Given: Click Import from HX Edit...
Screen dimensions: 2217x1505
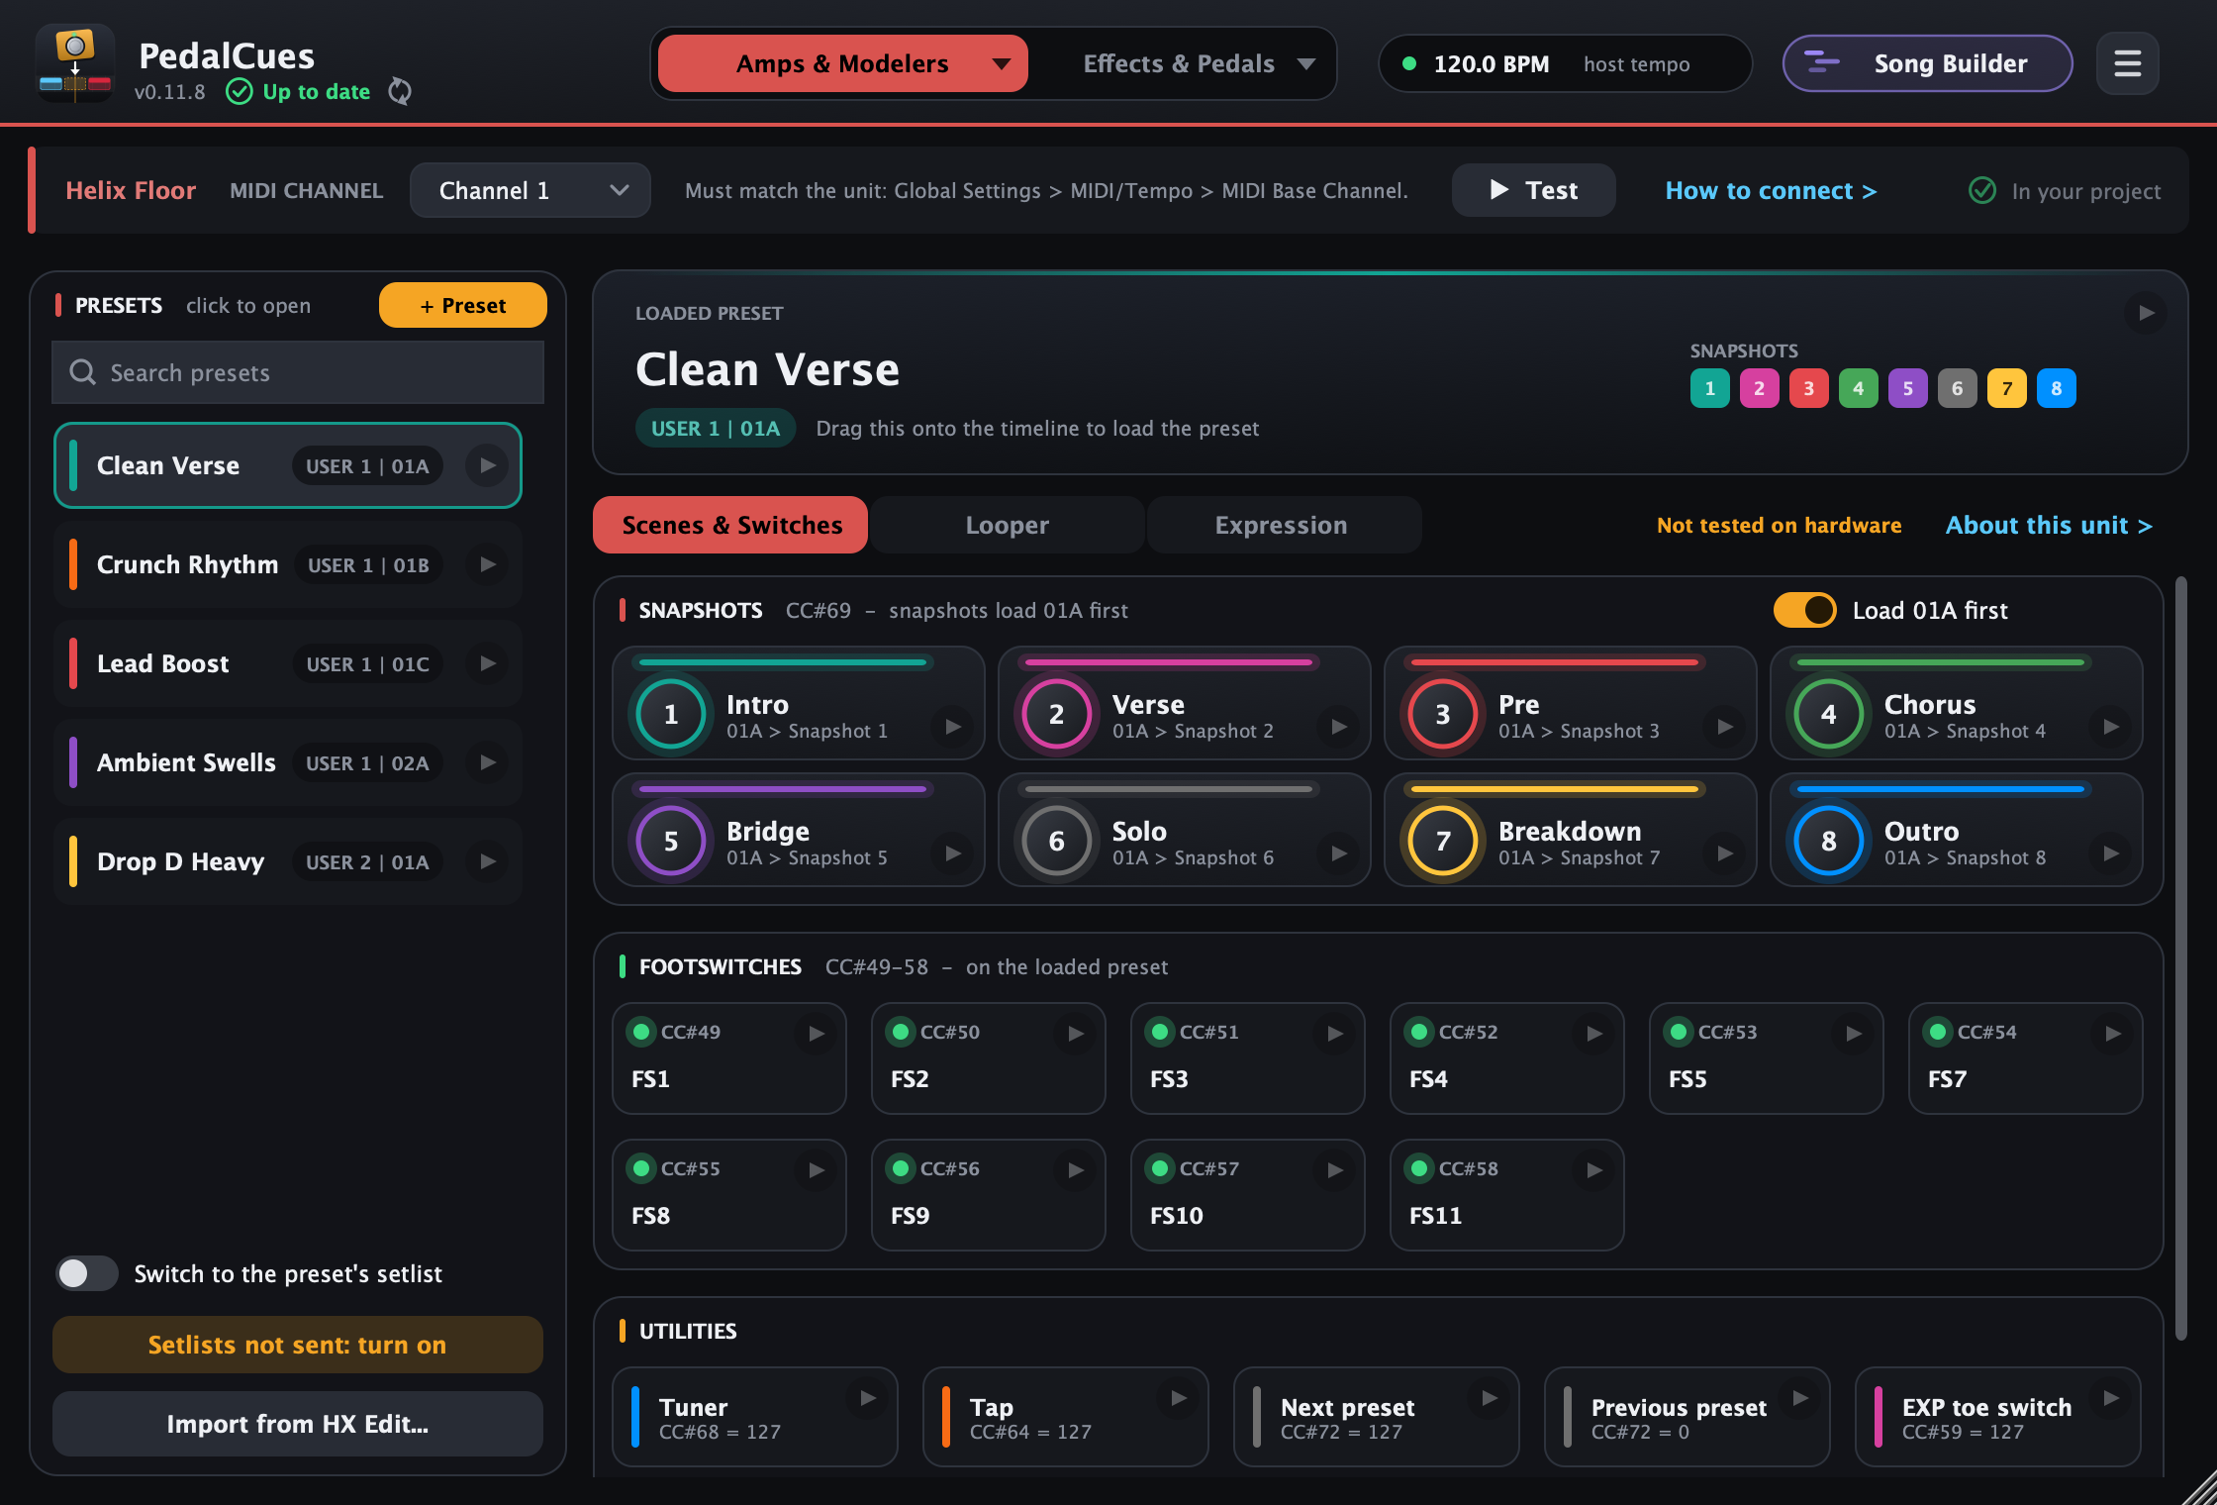Looking at the screenshot, I should pyautogui.click(x=297, y=1424).
